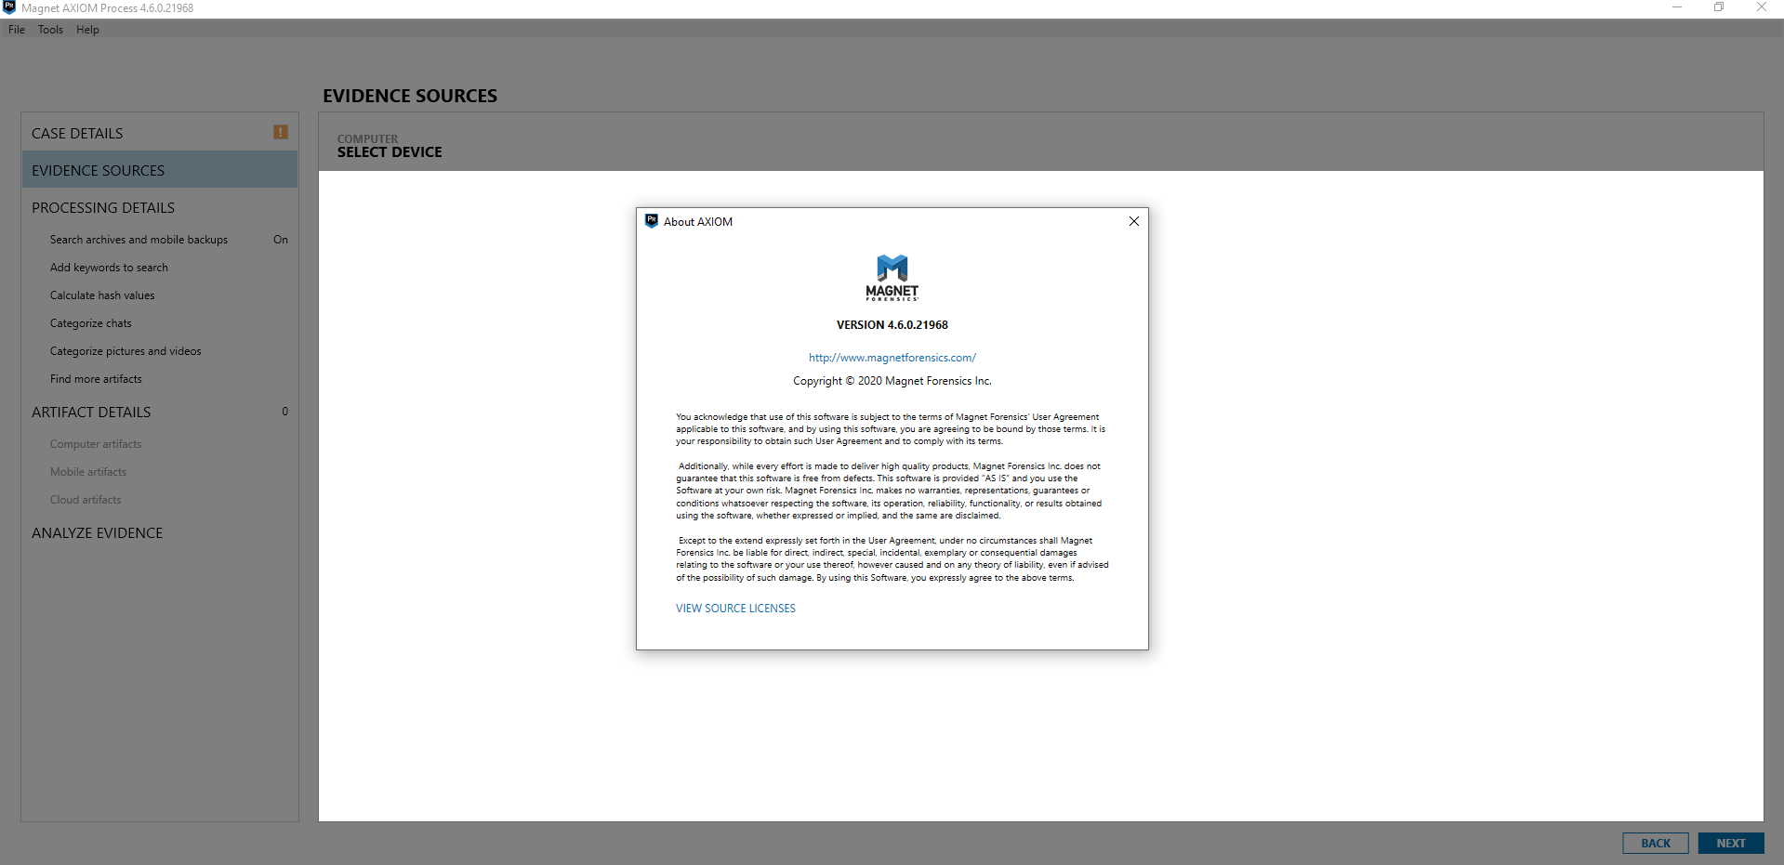Image resolution: width=1784 pixels, height=865 pixels.
Task: Open Artifact Details section
Action: click(x=160, y=412)
